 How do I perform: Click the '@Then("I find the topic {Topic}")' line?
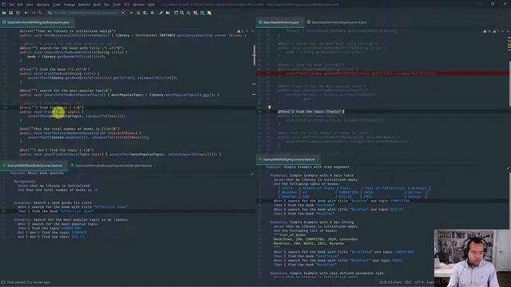(311, 112)
